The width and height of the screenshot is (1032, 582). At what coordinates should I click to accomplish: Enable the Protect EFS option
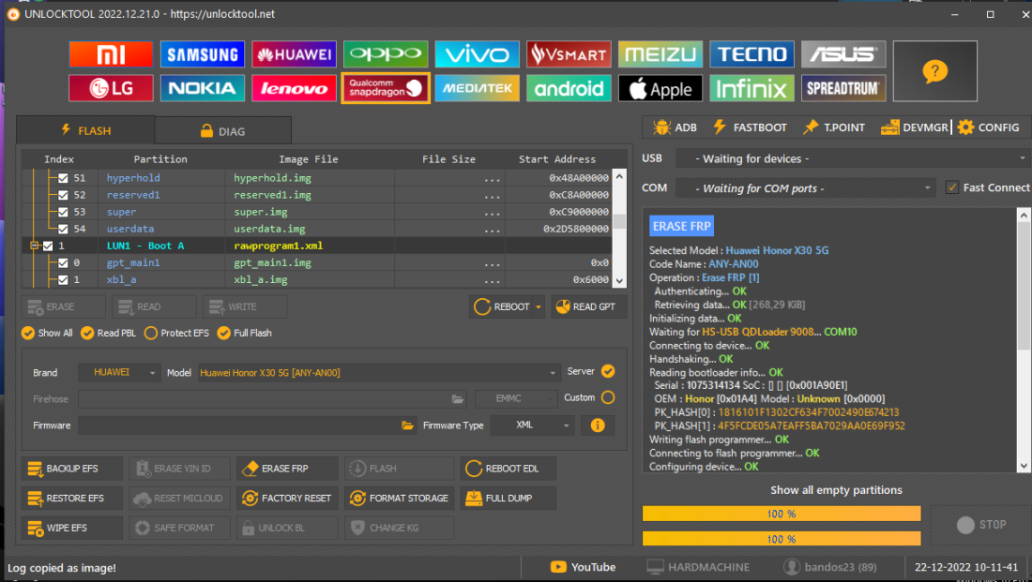[176, 333]
